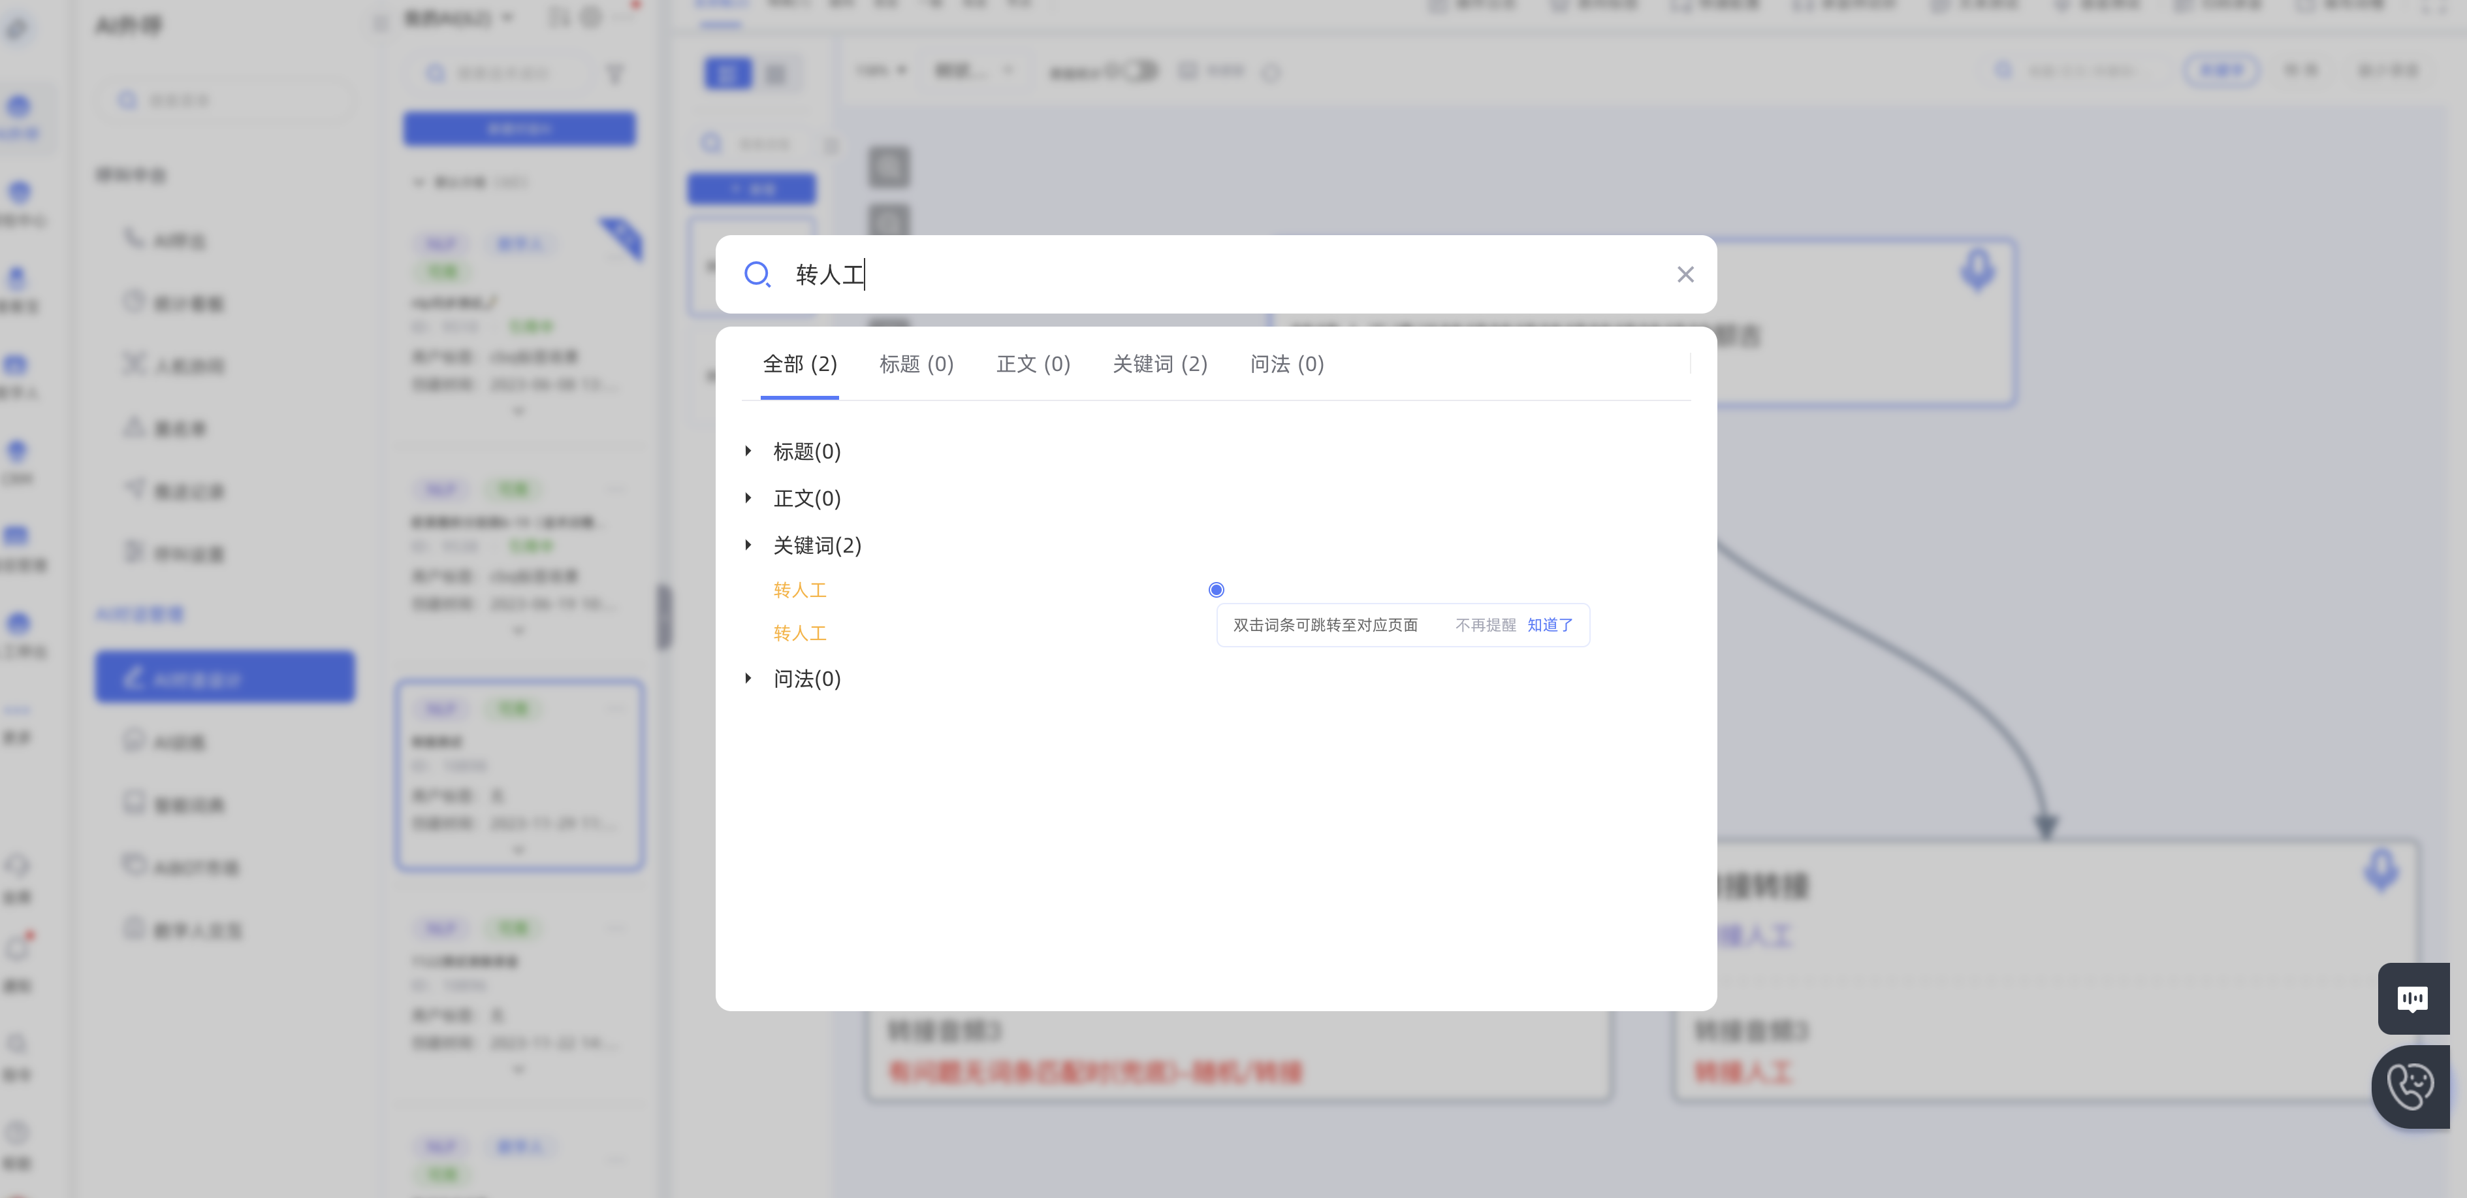Expand the 正文(0) group

pyautogui.click(x=749, y=497)
